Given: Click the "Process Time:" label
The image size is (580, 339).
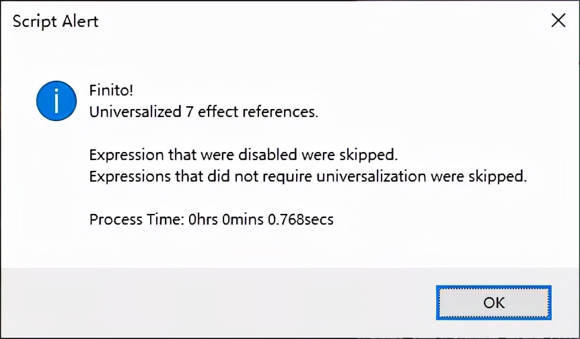Looking at the screenshot, I should [135, 219].
